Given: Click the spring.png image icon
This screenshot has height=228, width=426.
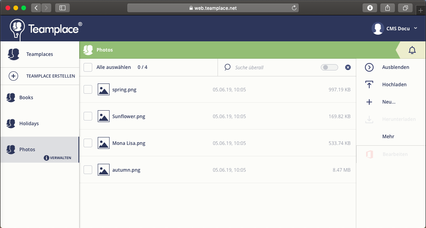Looking at the screenshot, I should pyautogui.click(x=104, y=89).
